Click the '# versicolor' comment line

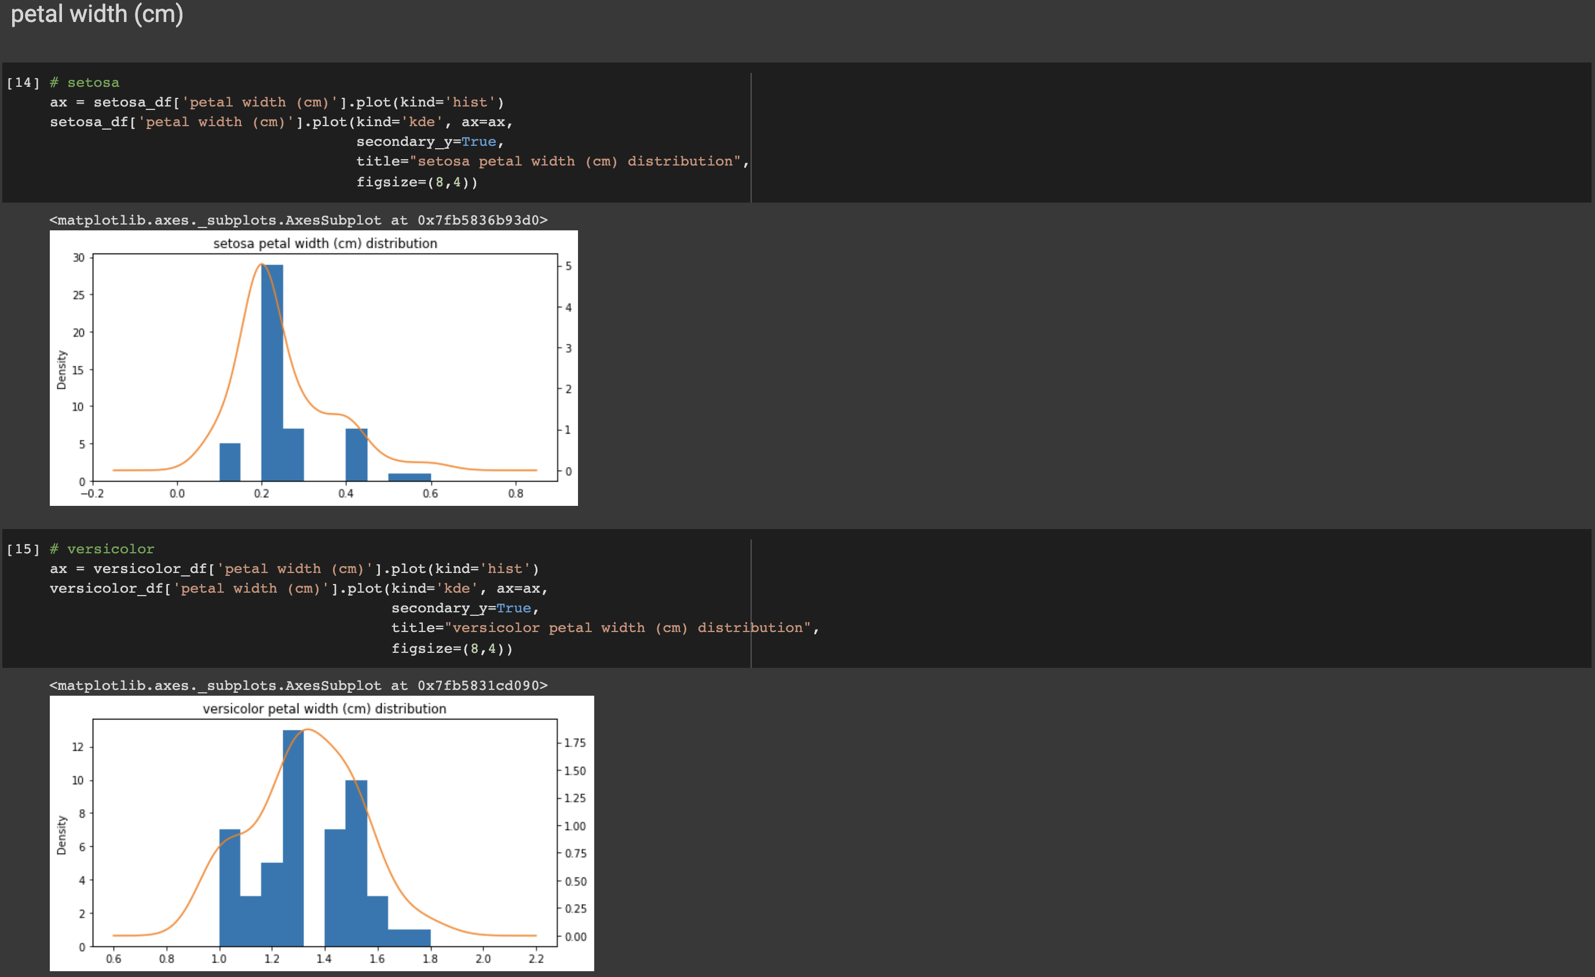pyautogui.click(x=103, y=549)
